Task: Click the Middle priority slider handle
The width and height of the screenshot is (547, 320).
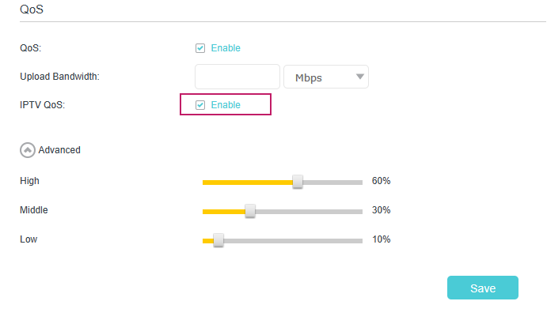Action: [x=250, y=211]
